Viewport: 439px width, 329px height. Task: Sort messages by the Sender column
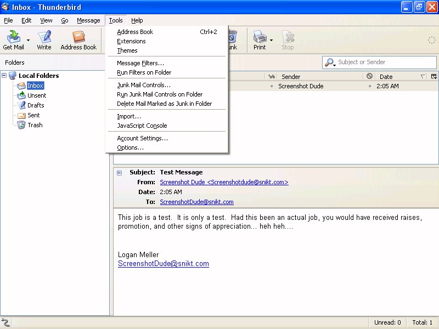(x=320, y=77)
